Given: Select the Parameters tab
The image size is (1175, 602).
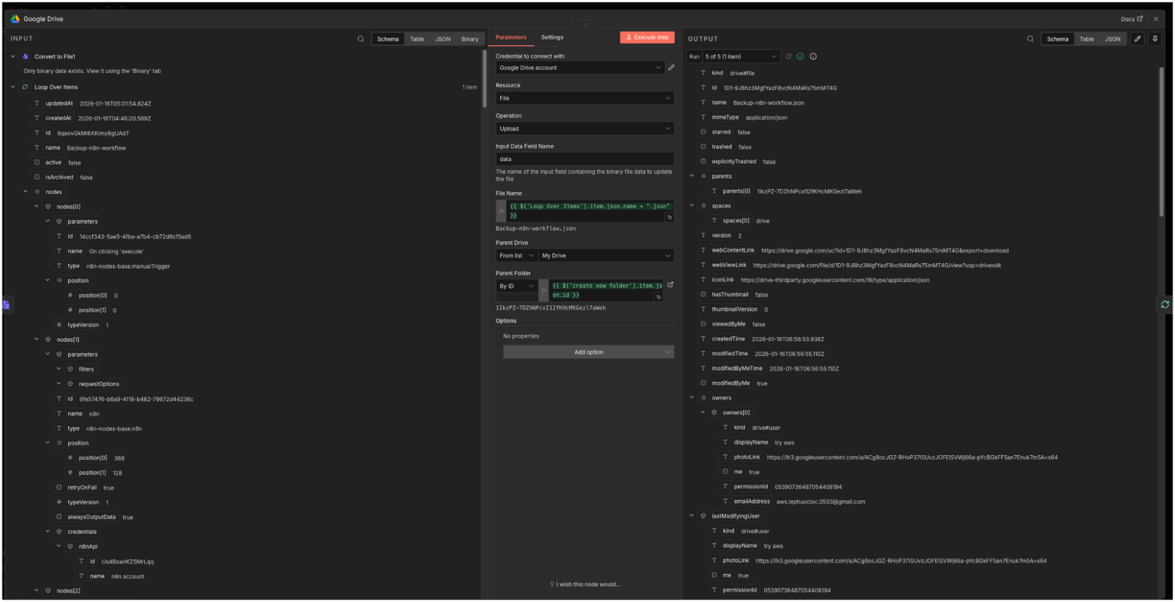Looking at the screenshot, I should 511,38.
